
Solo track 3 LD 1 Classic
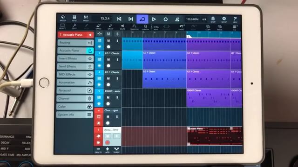point(117,59)
